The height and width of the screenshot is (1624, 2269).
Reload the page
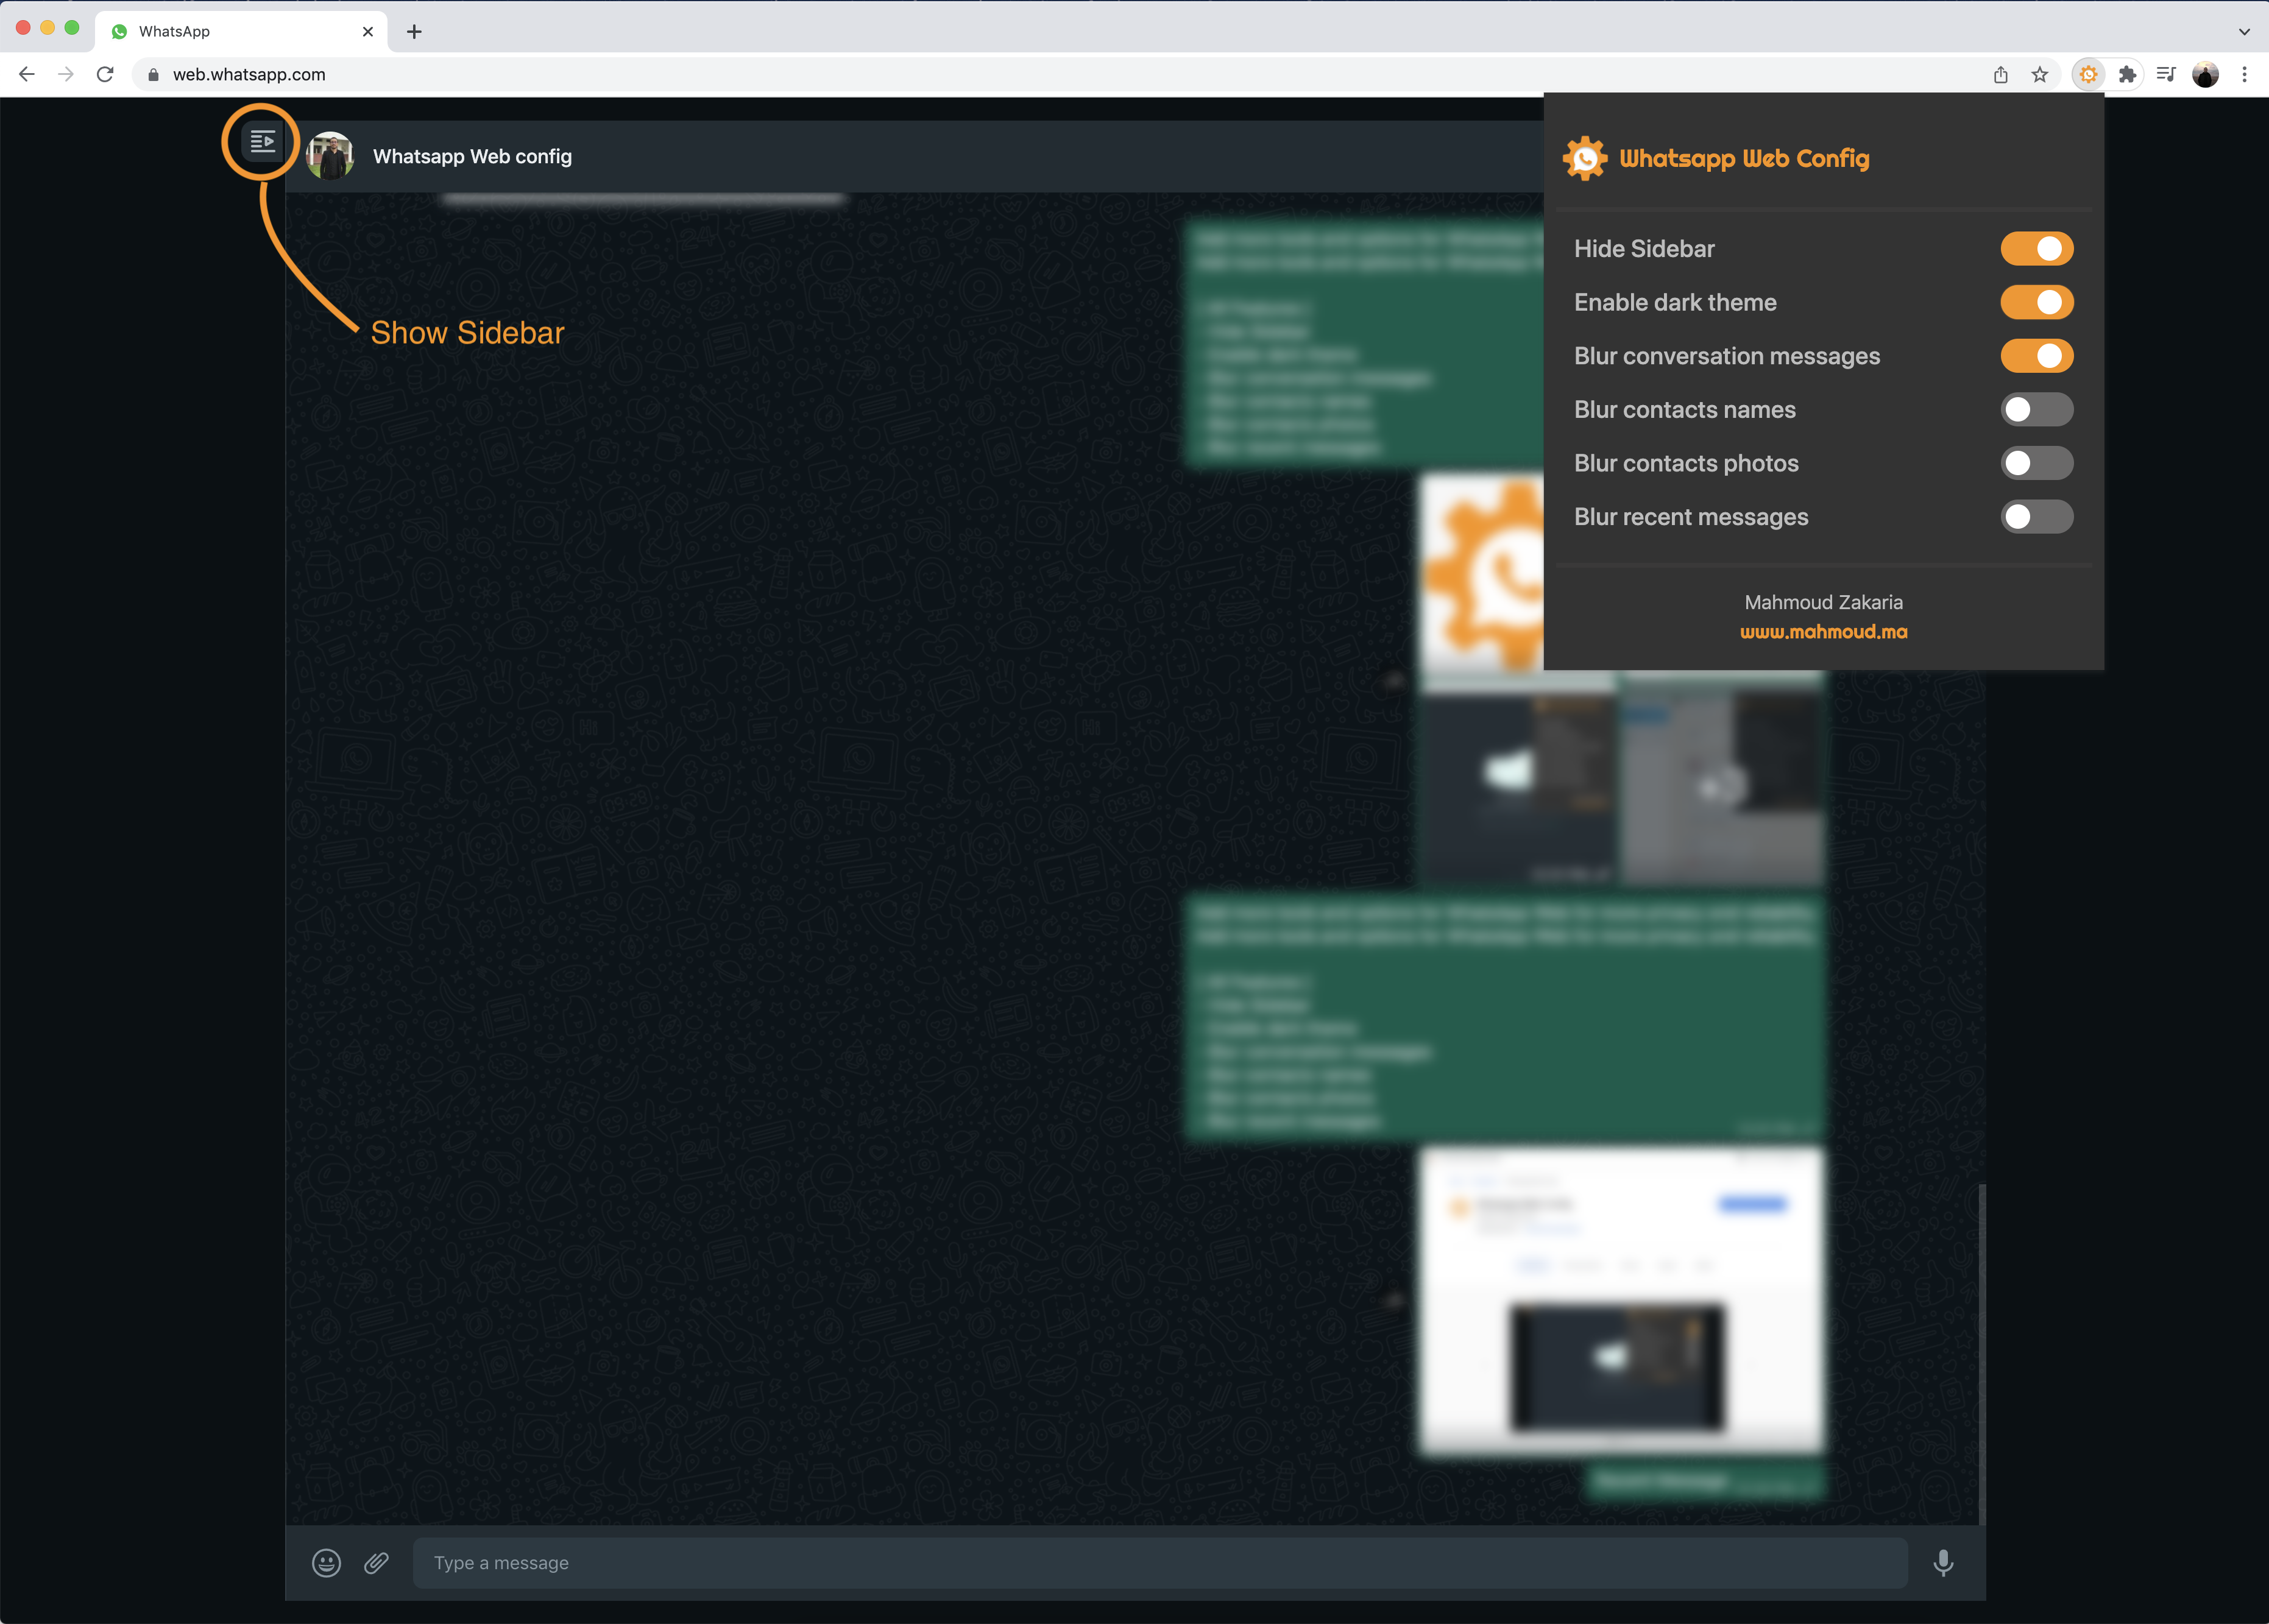(x=105, y=74)
